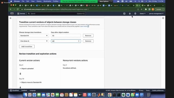174x98 pixels.
Task: Open the volume control in menu bar
Action: [x=126, y=1]
